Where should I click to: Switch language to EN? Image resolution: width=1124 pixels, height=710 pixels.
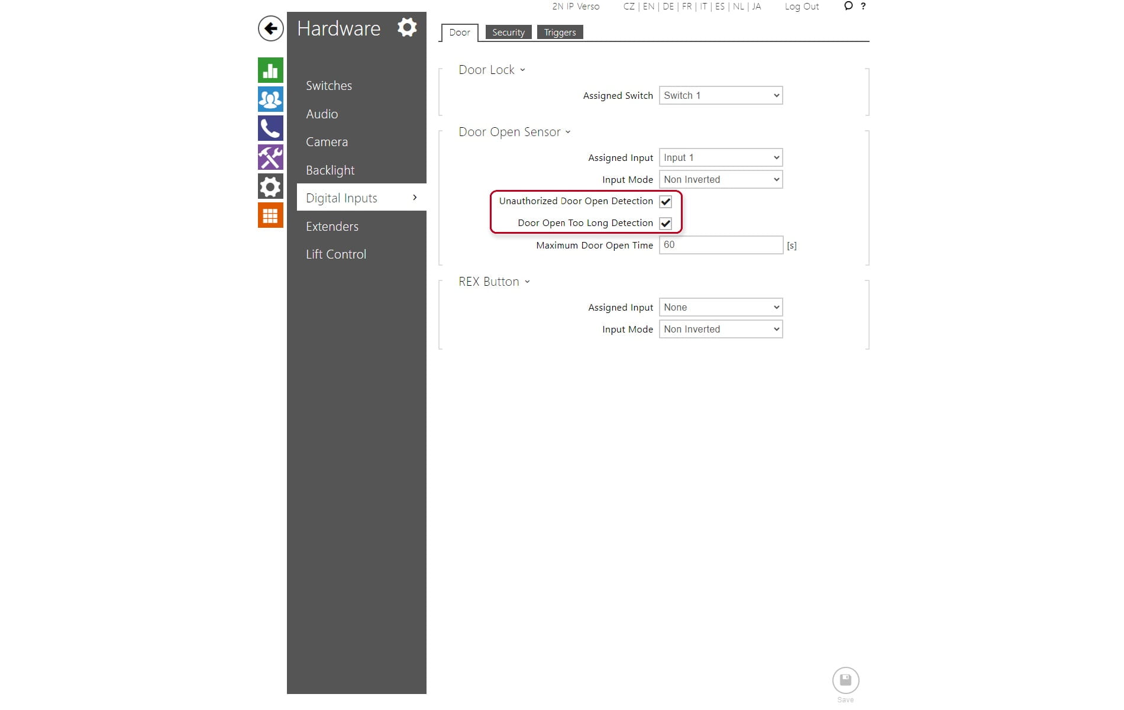pos(648,7)
